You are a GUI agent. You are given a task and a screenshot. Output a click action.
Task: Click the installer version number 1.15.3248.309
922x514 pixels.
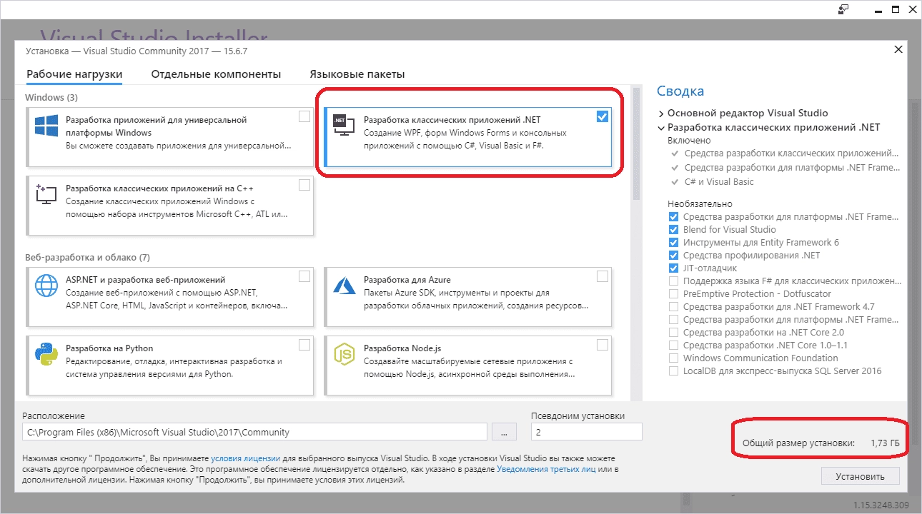[x=881, y=505]
